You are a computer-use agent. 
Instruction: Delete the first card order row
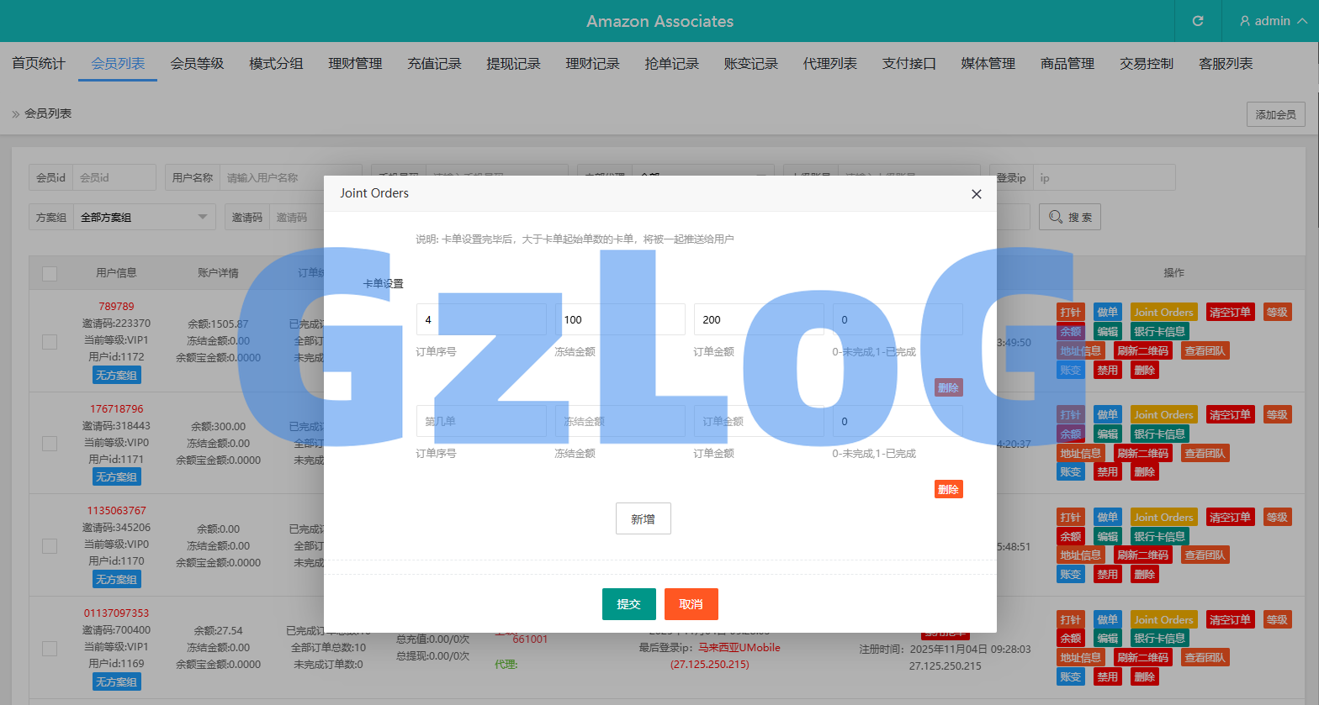pos(948,387)
